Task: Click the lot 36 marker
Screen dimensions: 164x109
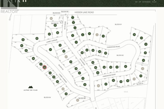Action: tap(83, 78)
